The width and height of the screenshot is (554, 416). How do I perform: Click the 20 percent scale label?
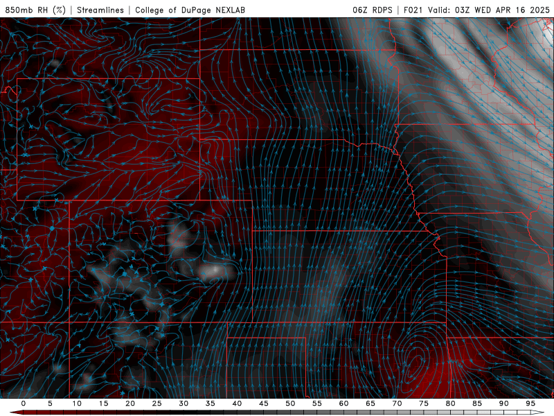tap(130, 404)
